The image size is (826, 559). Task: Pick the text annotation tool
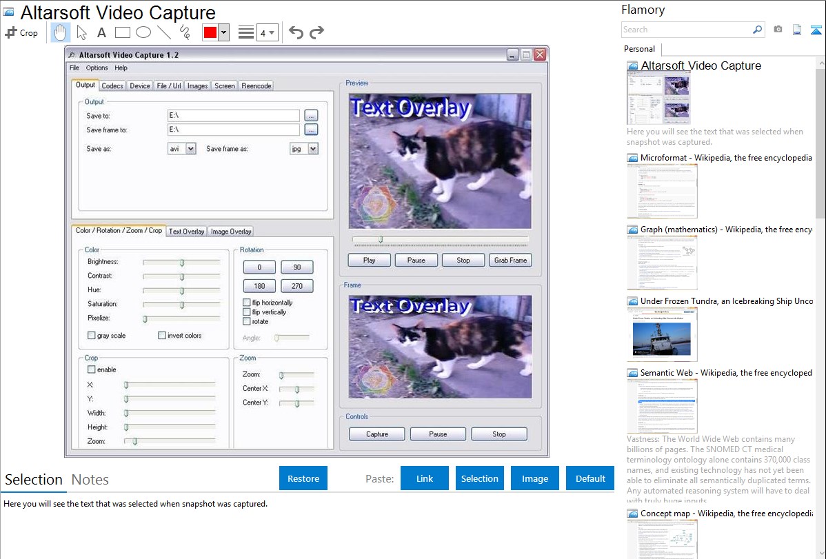coord(101,32)
